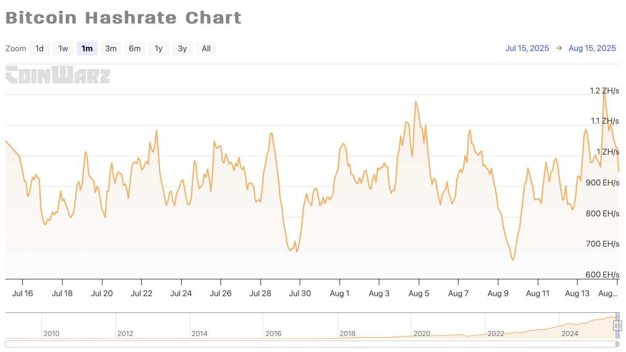This screenshot has width=626, height=352.
Task: Select the 1w zoom range
Action: (63, 49)
